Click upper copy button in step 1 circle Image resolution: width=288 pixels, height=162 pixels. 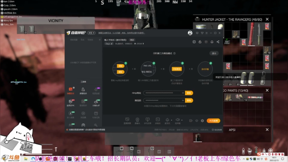(120, 66)
